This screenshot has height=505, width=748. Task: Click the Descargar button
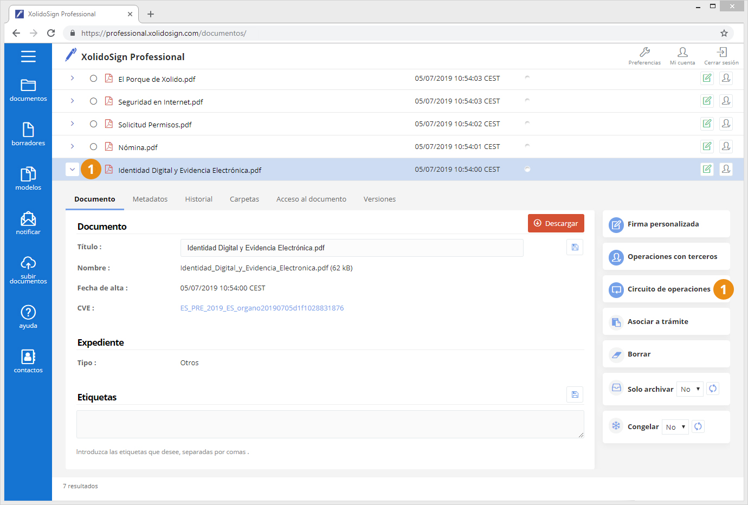556,223
